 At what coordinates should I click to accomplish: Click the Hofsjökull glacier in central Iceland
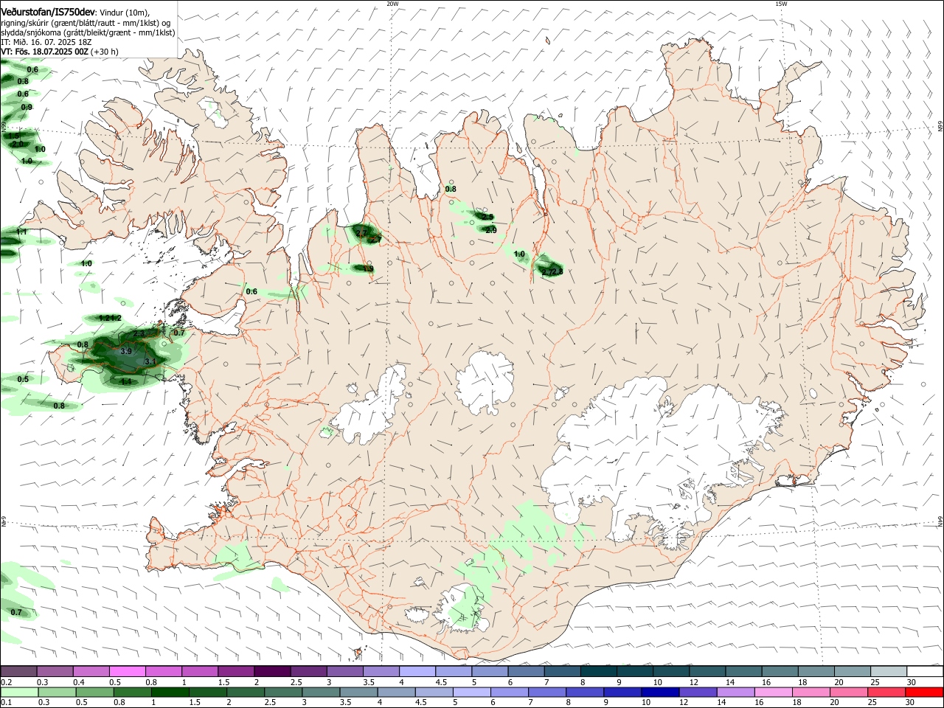coord(485,382)
